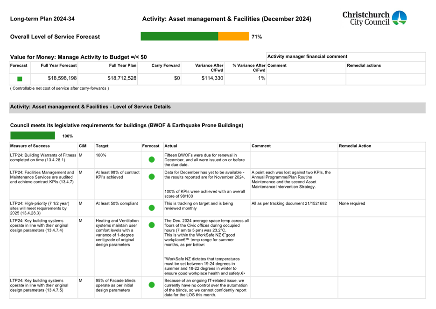This screenshot has width=436, height=309.
Task: Click green forecast circle for Building Warrants row
Action: tap(152, 160)
